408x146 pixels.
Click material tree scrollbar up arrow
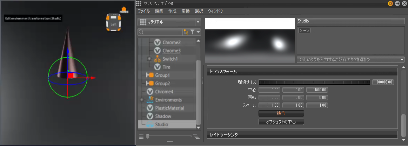tap(199, 41)
